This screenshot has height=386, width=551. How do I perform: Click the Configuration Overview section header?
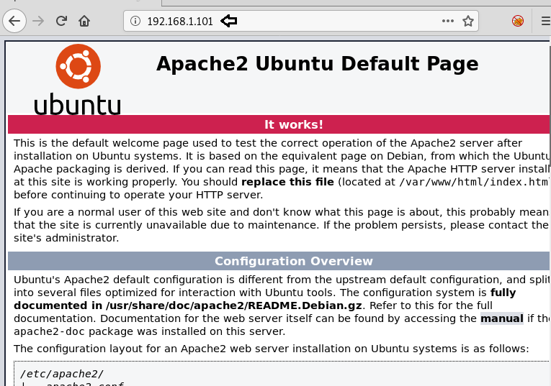pos(294,261)
